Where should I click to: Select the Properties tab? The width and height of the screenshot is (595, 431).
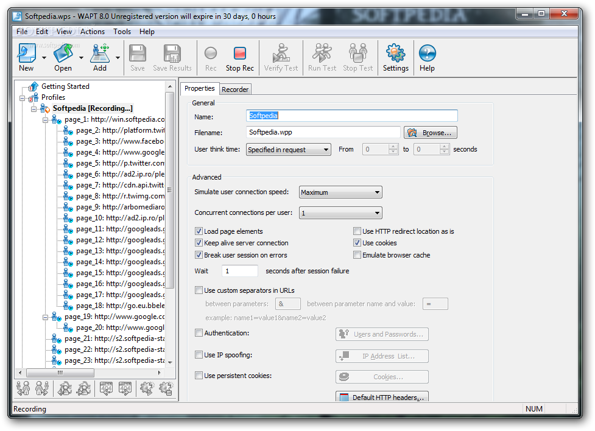[x=200, y=88]
